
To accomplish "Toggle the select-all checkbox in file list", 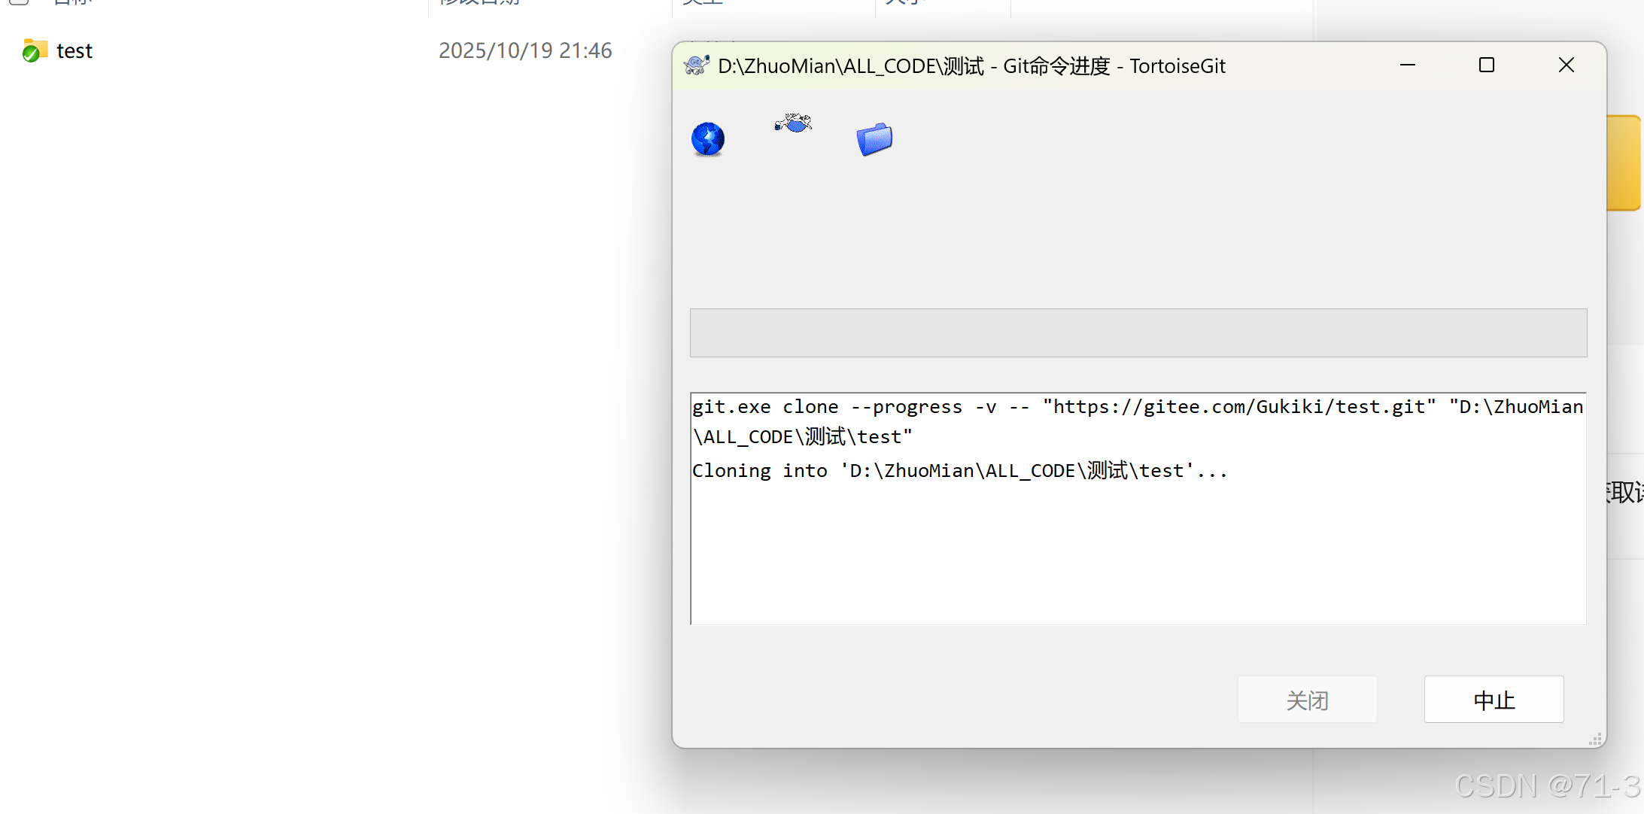I will 19,2.
